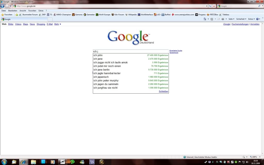Click the Bilder link
The image size is (264, 165).
(x=11, y=24)
